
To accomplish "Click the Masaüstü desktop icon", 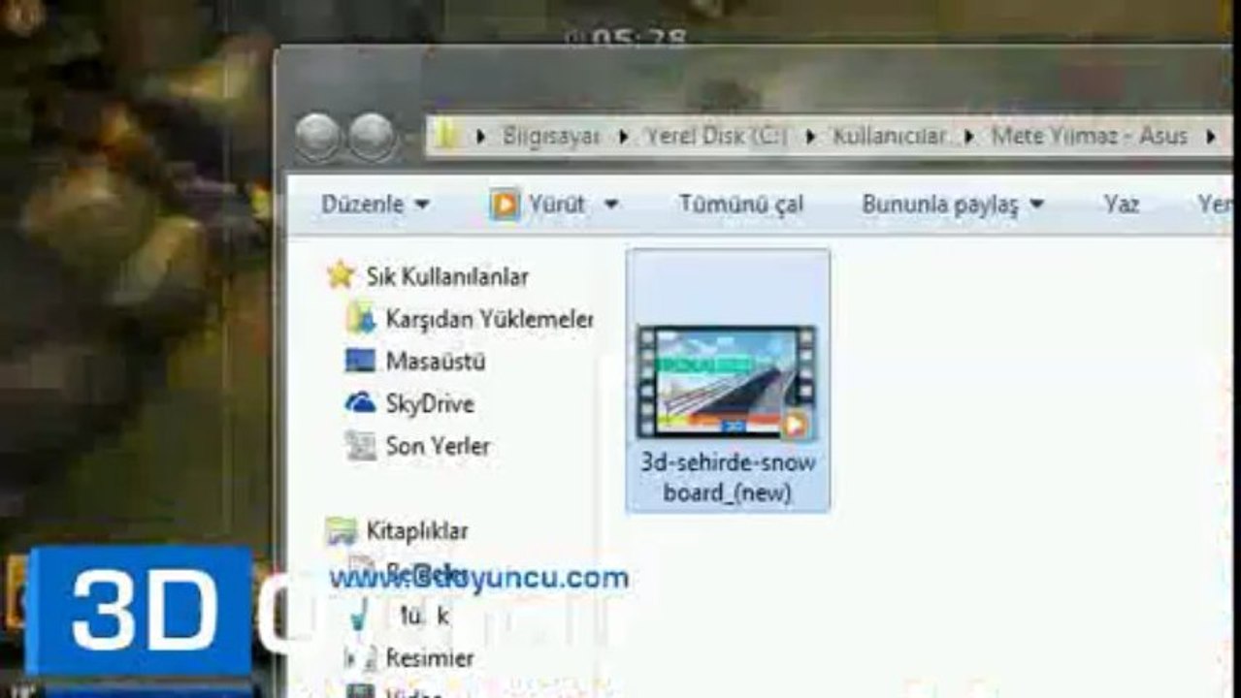I will pos(360,361).
